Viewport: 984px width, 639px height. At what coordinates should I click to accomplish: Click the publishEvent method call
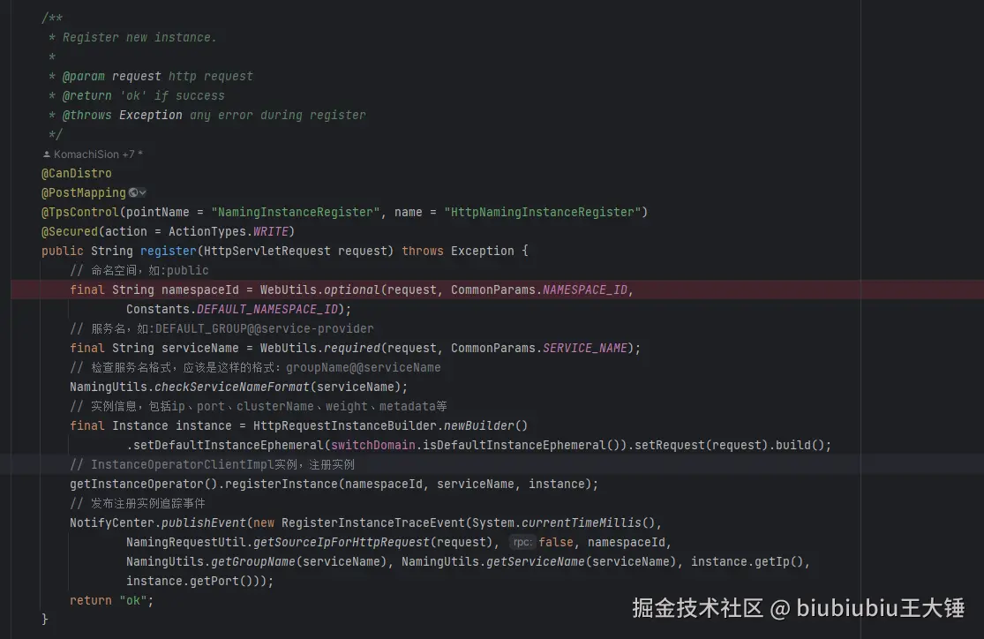pyautogui.click(x=203, y=522)
